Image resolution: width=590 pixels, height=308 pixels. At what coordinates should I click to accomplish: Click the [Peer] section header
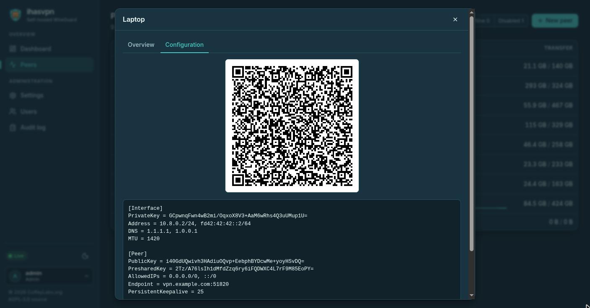tap(137, 254)
